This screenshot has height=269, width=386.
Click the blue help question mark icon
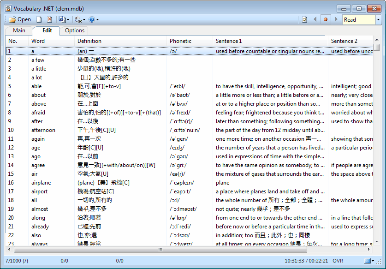click(x=92, y=19)
